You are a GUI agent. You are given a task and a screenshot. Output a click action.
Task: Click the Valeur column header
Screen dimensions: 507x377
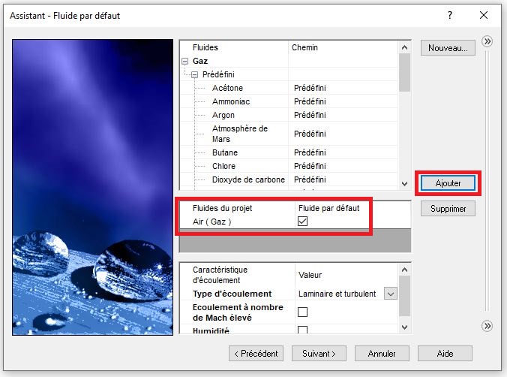pyautogui.click(x=310, y=276)
